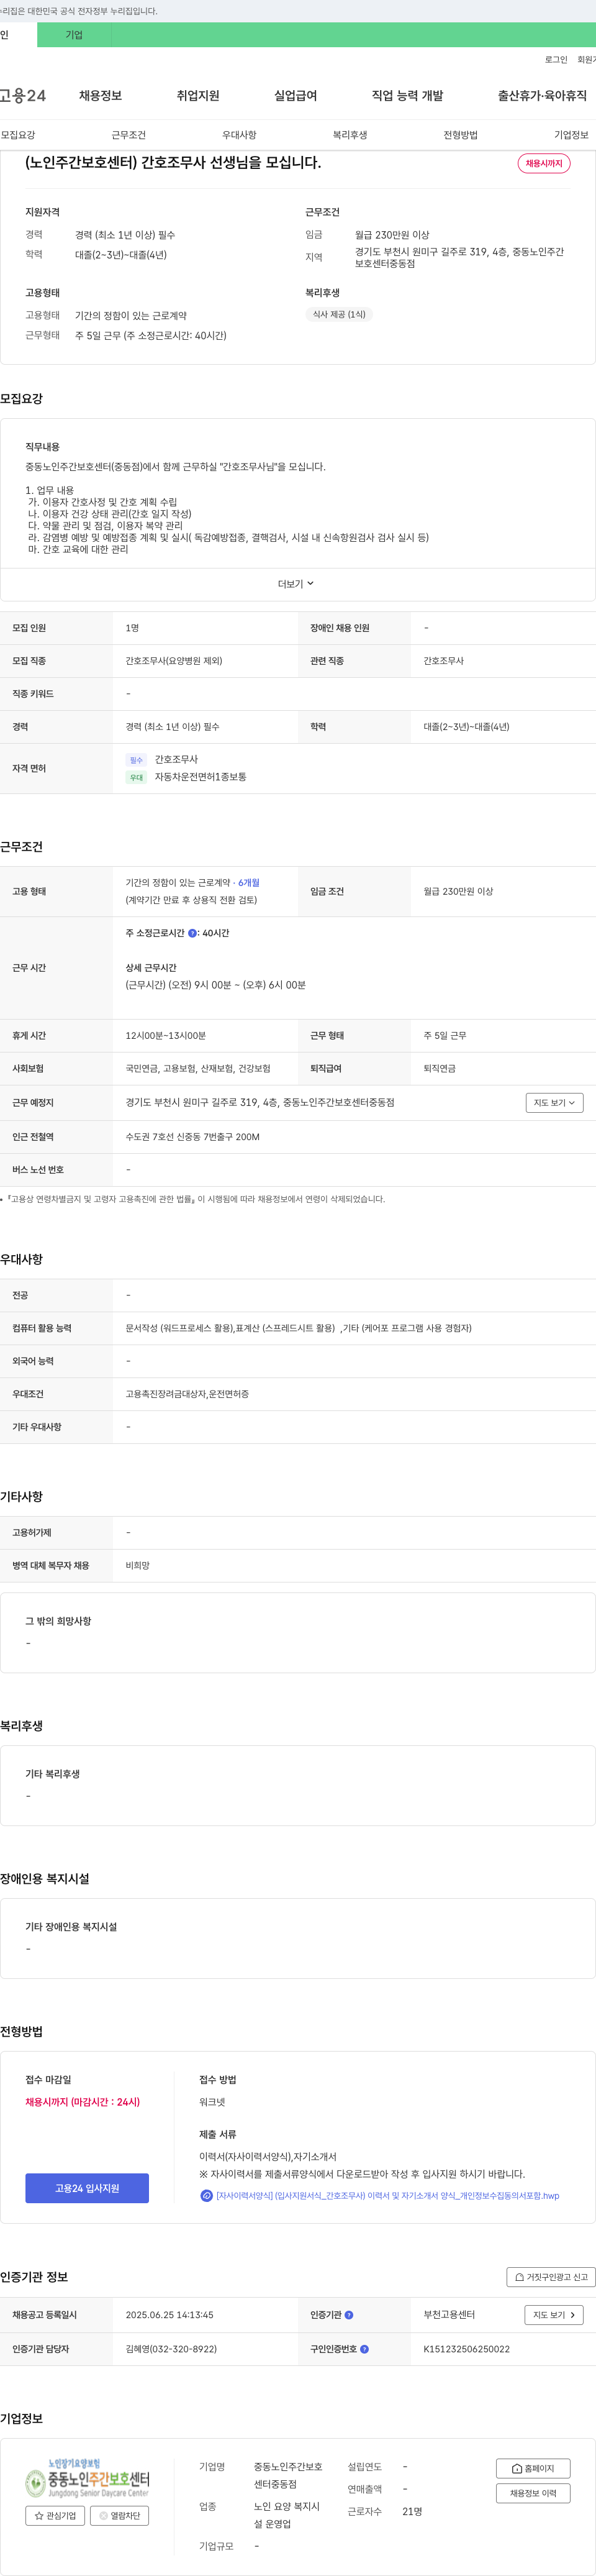
Task: Click 12시00분~13시00분 break time cell
Action: [x=166, y=1036]
